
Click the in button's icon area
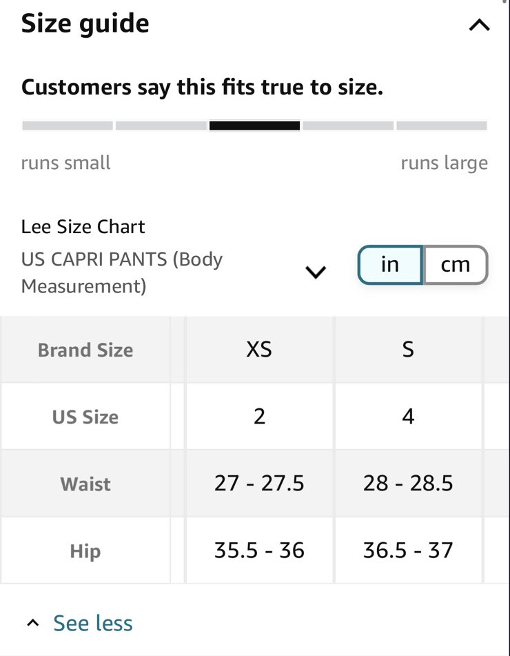(389, 264)
